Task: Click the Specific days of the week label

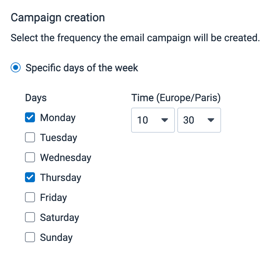Action: point(82,68)
